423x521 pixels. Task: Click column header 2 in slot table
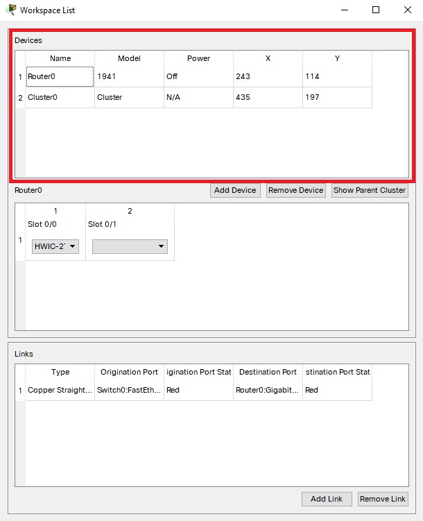(x=130, y=211)
